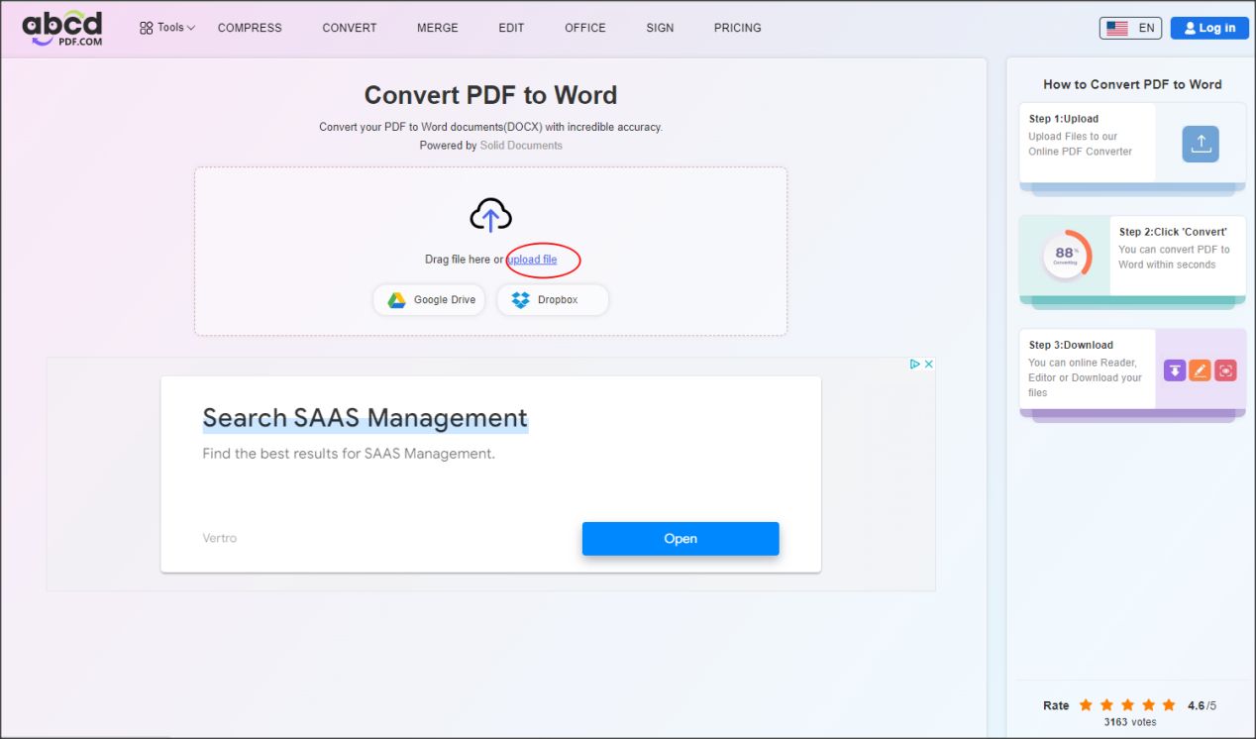Click the Search SAAS Management ad headline

366,418
